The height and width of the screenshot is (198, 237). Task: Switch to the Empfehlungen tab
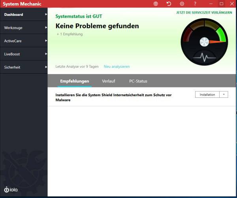point(75,81)
